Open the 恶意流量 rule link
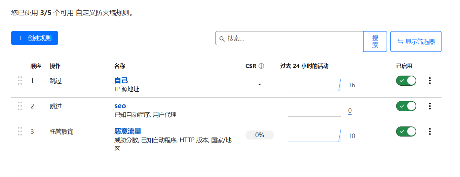The width and height of the screenshot is (460, 177). (128, 131)
